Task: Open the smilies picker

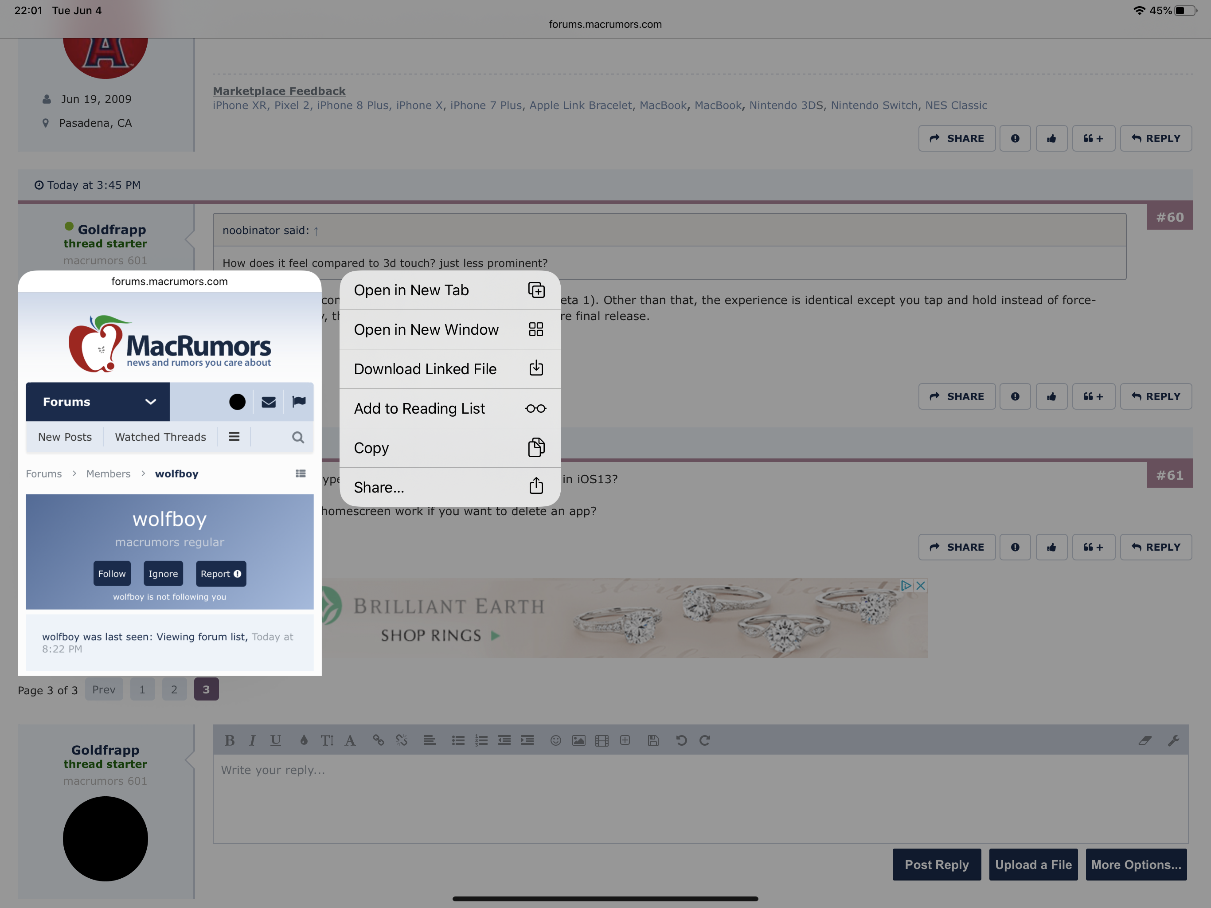Action: 556,740
